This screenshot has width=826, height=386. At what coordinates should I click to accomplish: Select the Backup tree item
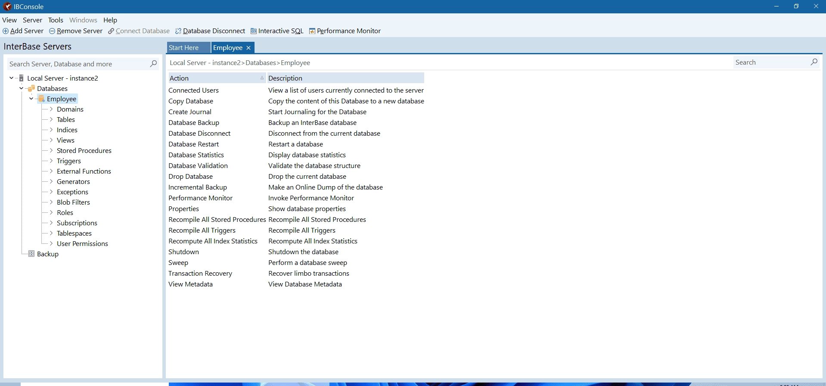[x=48, y=254]
